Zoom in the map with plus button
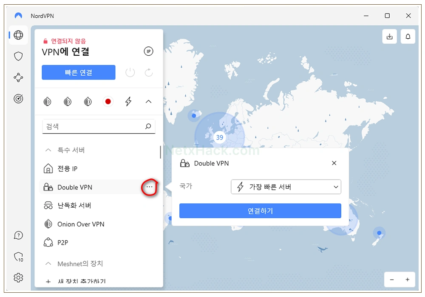Viewport: 425px width, 297px height. click(408, 280)
